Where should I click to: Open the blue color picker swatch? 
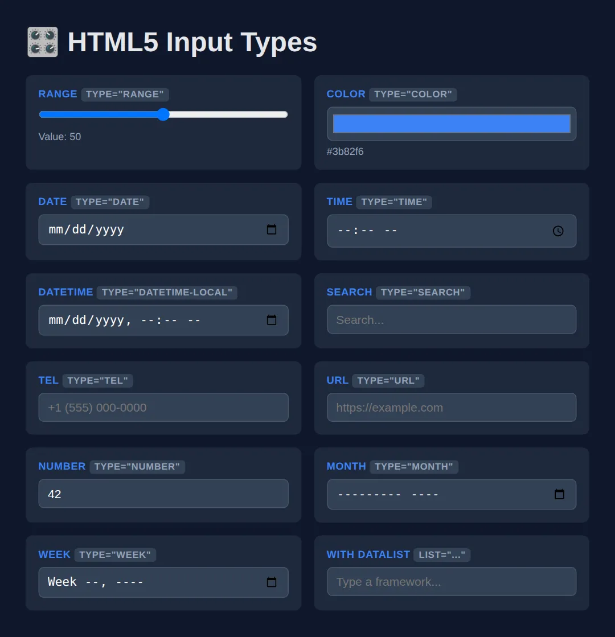[452, 124]
